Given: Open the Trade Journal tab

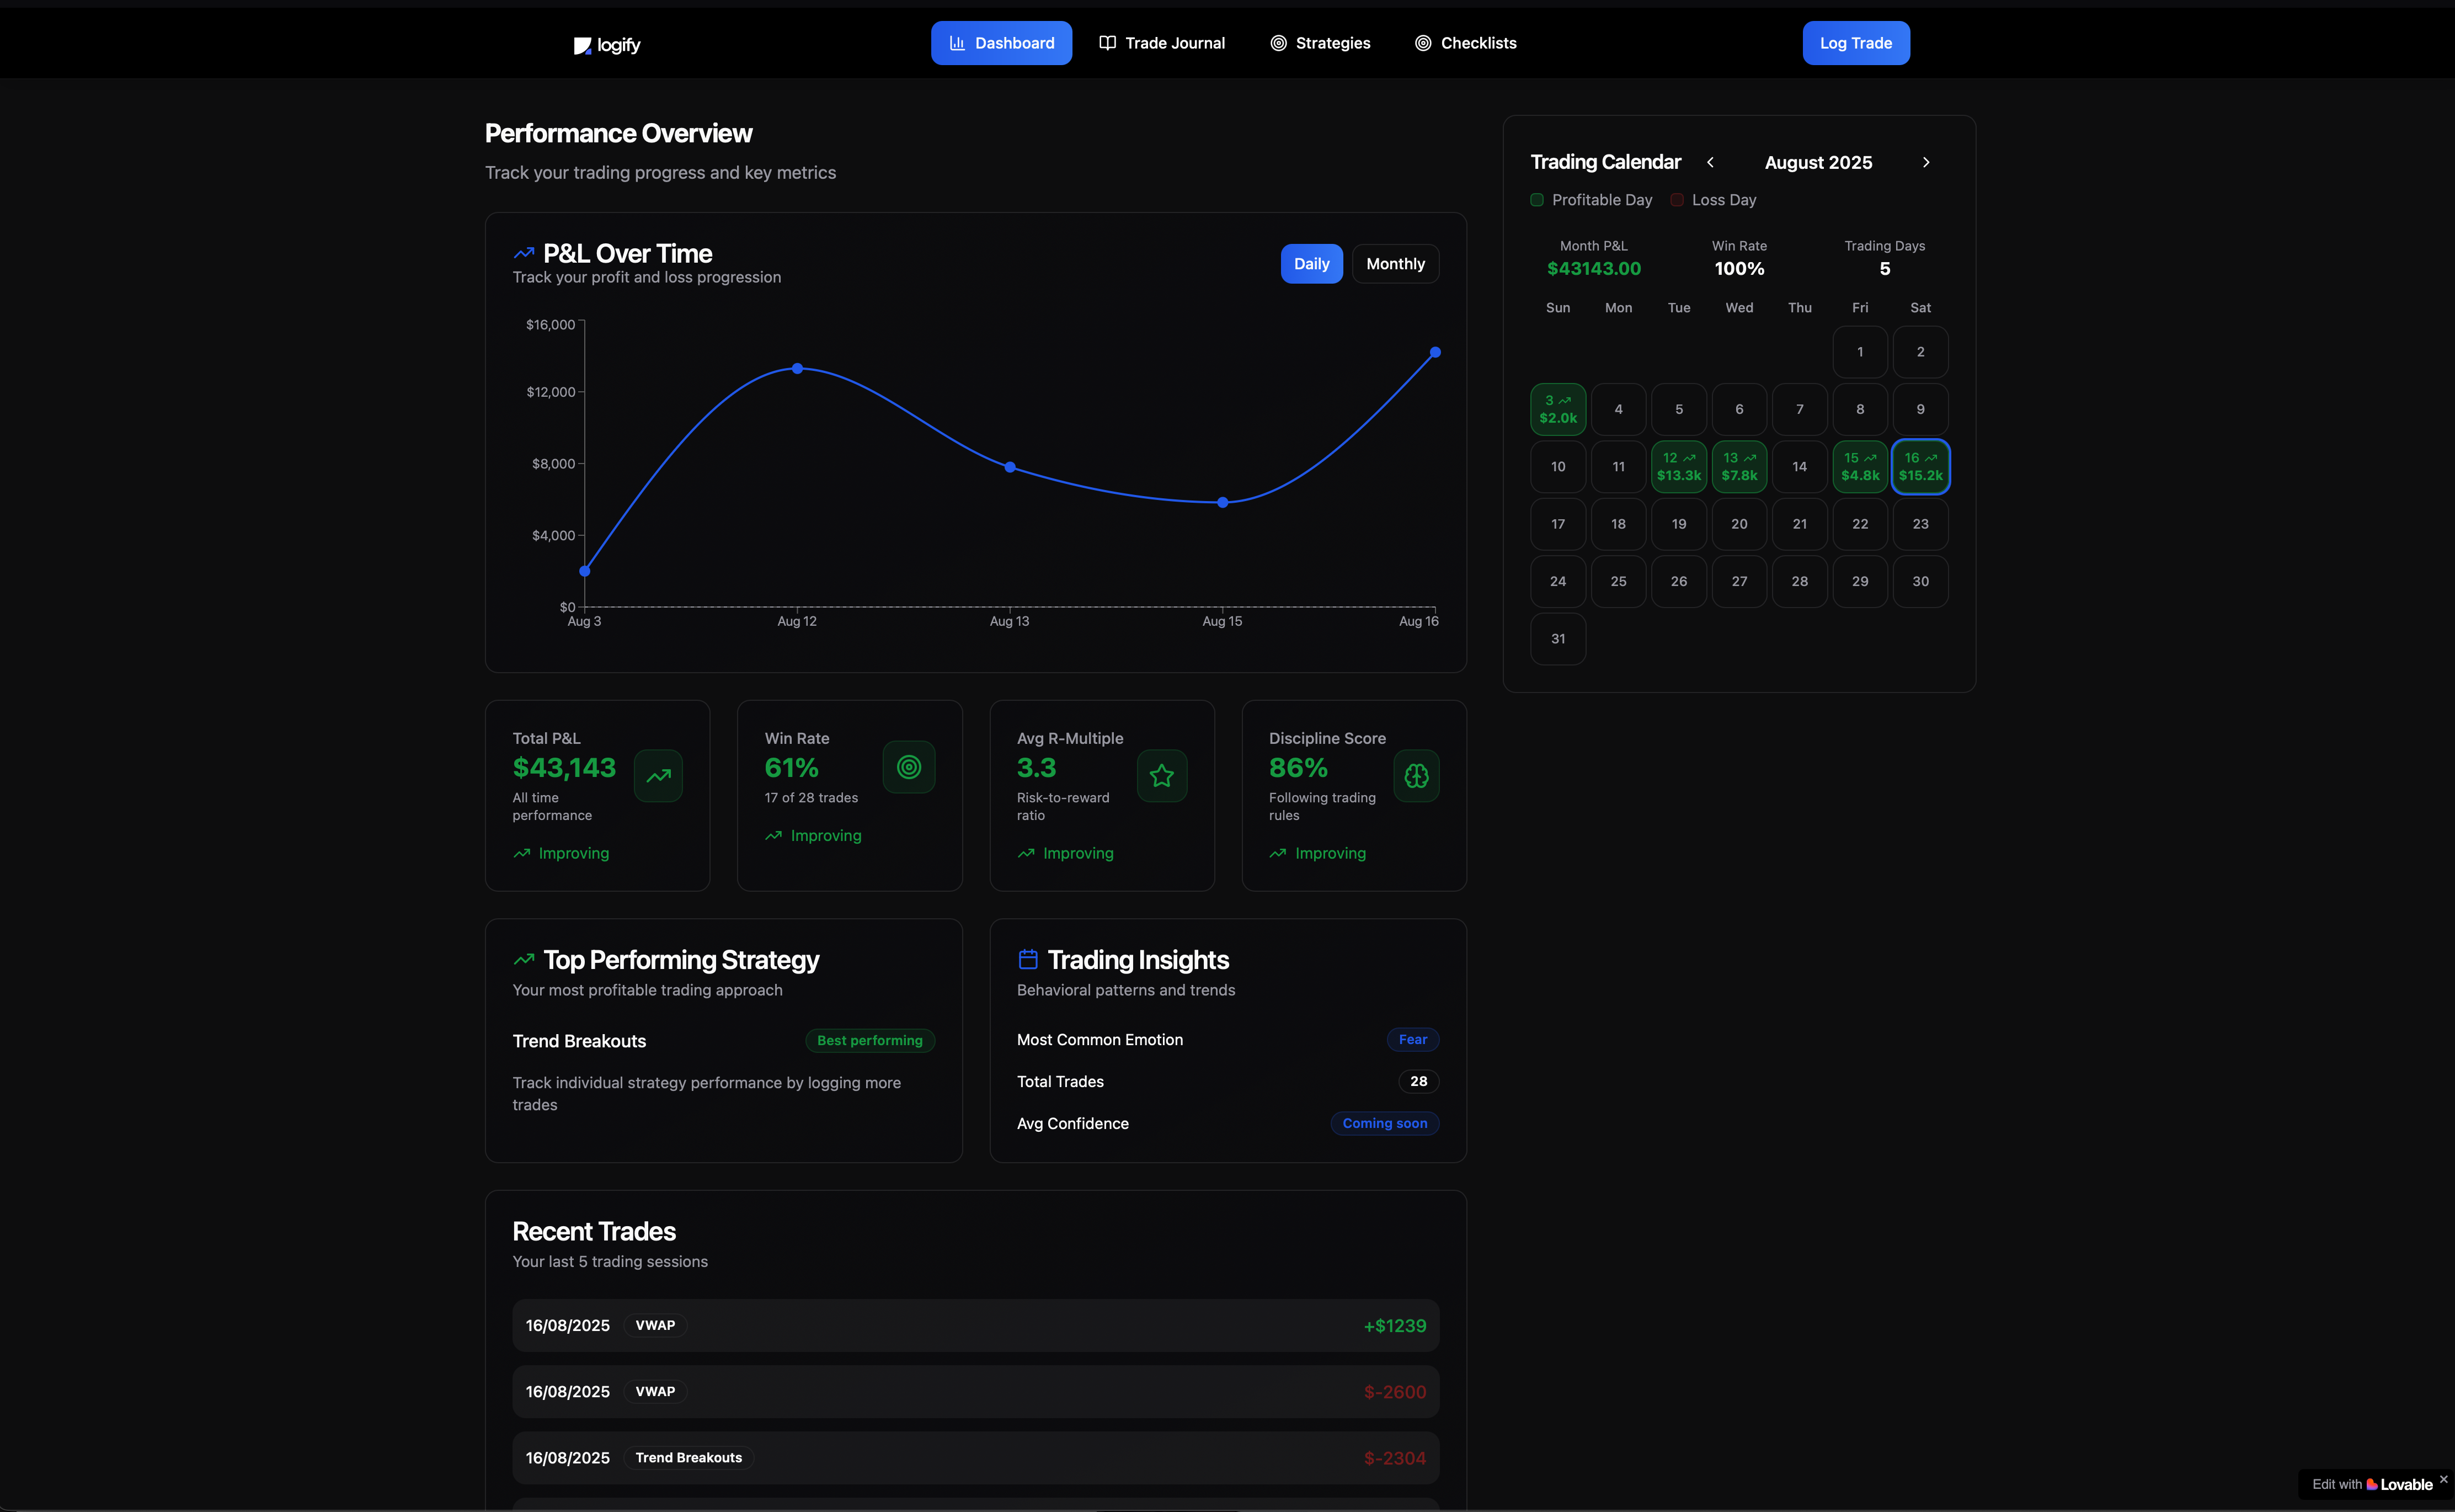Looking at the screenshot, I should coord(1161,43).
